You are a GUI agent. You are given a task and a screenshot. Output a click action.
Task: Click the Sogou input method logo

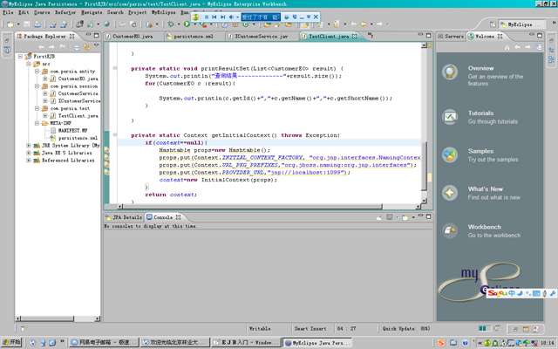click(x=497, y=293)
